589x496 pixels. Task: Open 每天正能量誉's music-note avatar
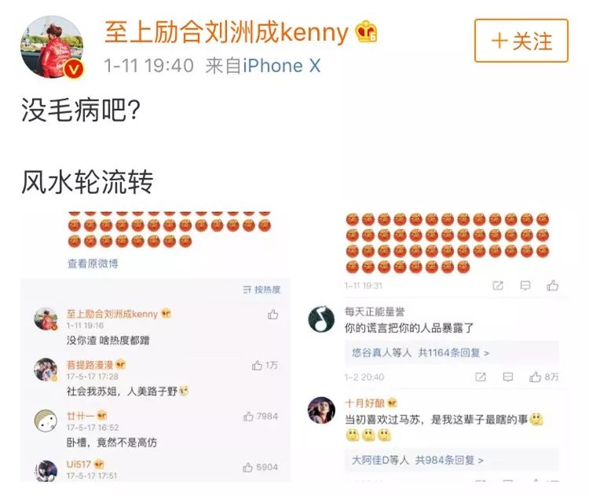321,319
